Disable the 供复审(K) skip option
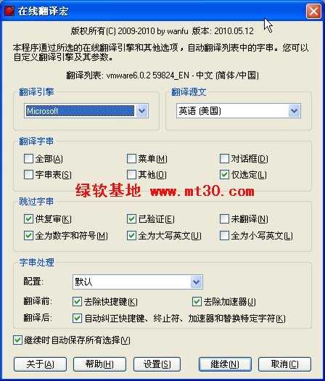Screen dimensions: 325x381 [x=29, y=219]
